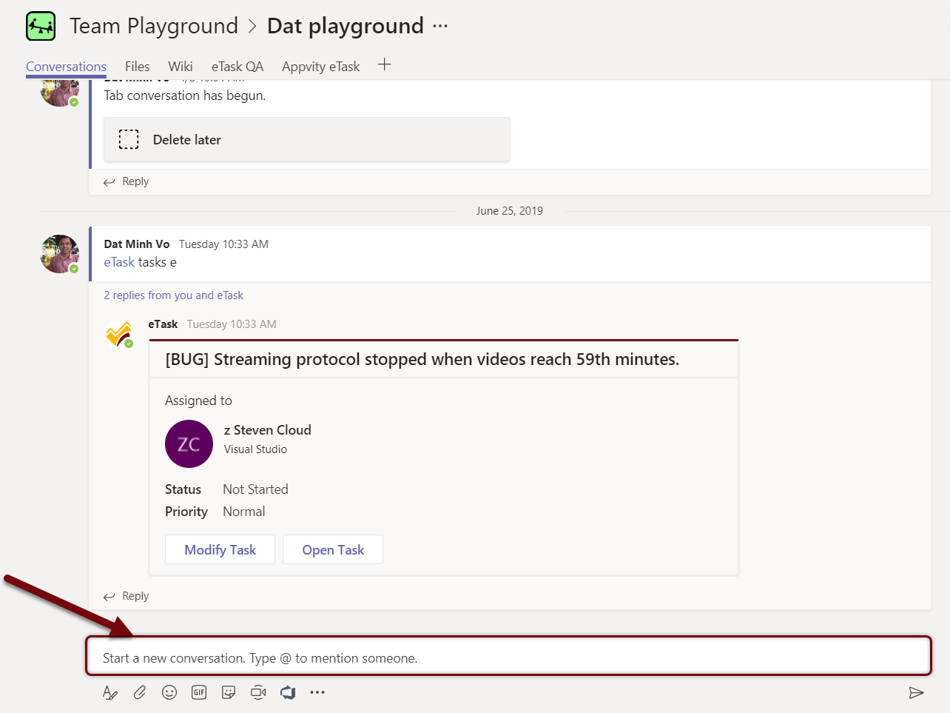Click the Visual Studio extension icon in compose bar
The image size is (950, 713).
point(288,692)
